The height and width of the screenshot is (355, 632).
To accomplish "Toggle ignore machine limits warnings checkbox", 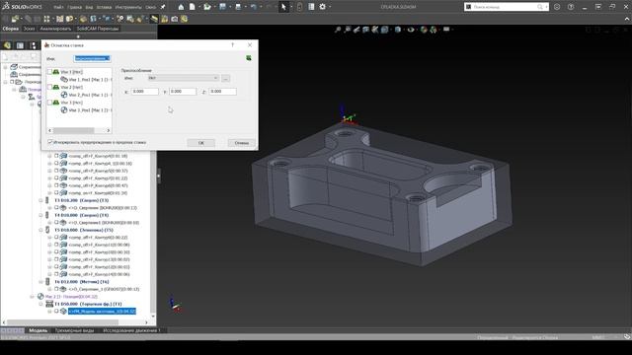I will tap(50, 142).
